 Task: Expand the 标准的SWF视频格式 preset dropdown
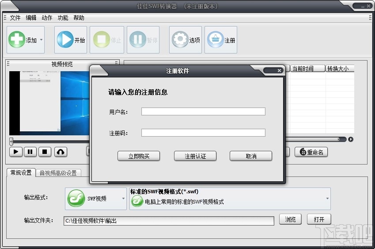[x=327, y=199]
